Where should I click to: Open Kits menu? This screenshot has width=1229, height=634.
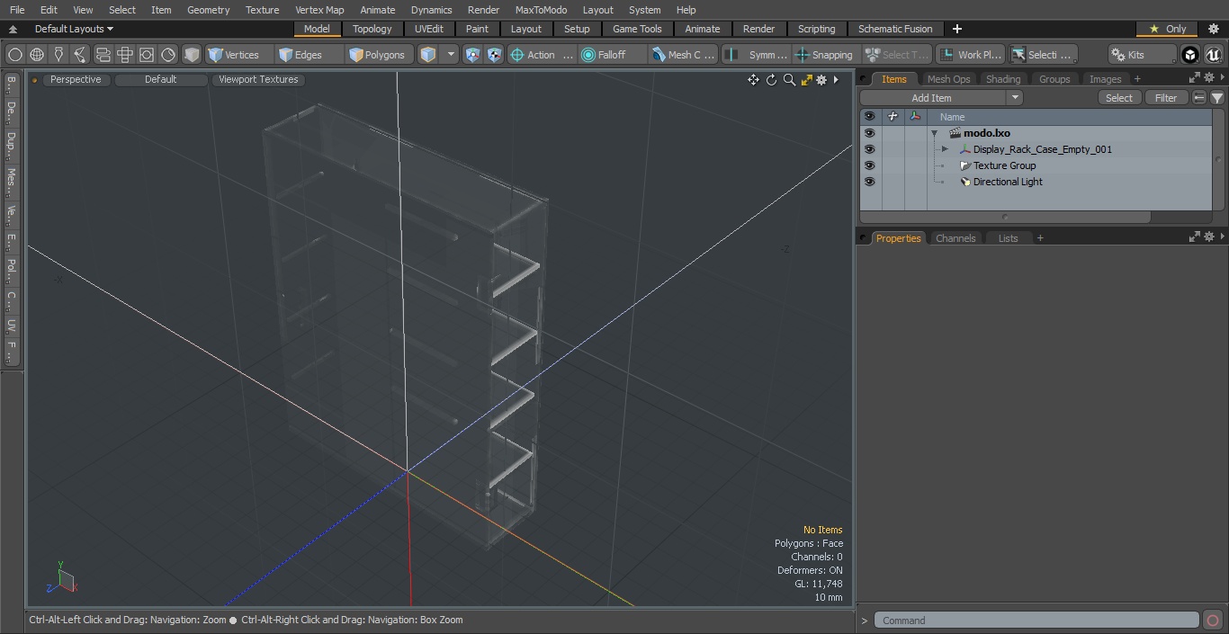click(x=1142, y=55)
